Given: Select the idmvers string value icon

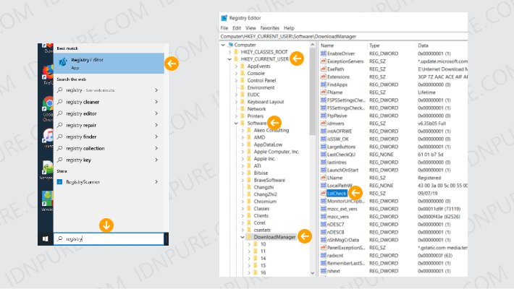Looking at the screenshot, I should pyautogui.click(x=323, y=124).
